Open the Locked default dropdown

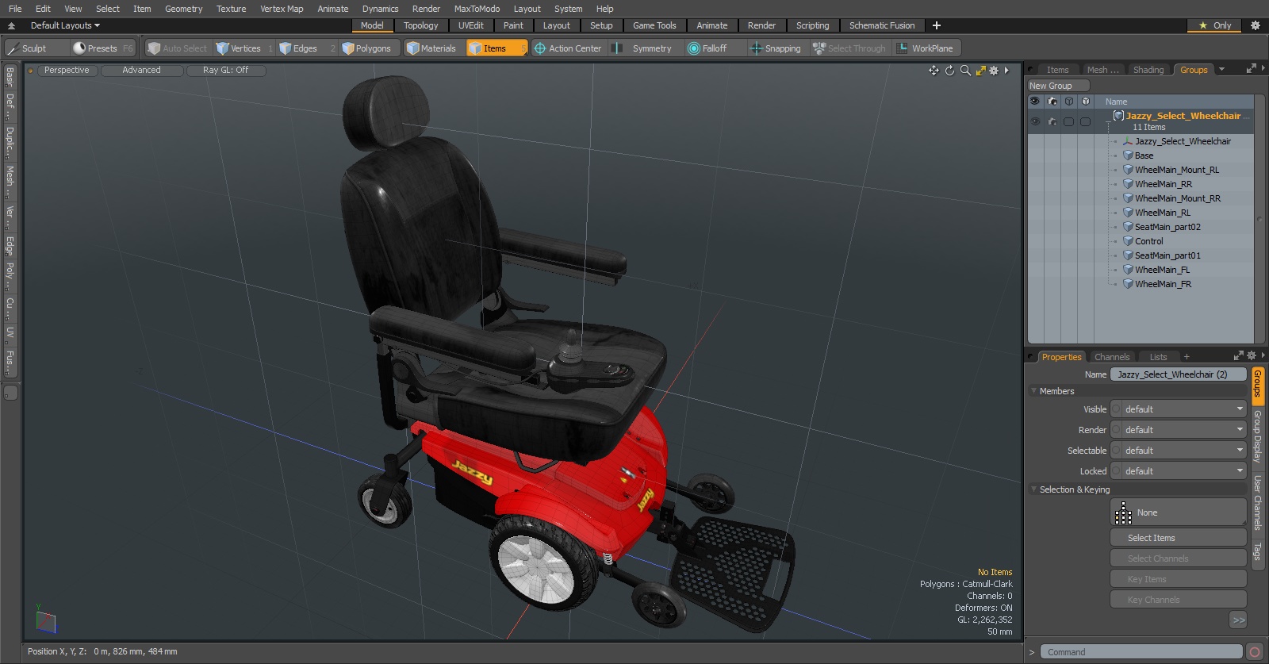coord(1179,471)
